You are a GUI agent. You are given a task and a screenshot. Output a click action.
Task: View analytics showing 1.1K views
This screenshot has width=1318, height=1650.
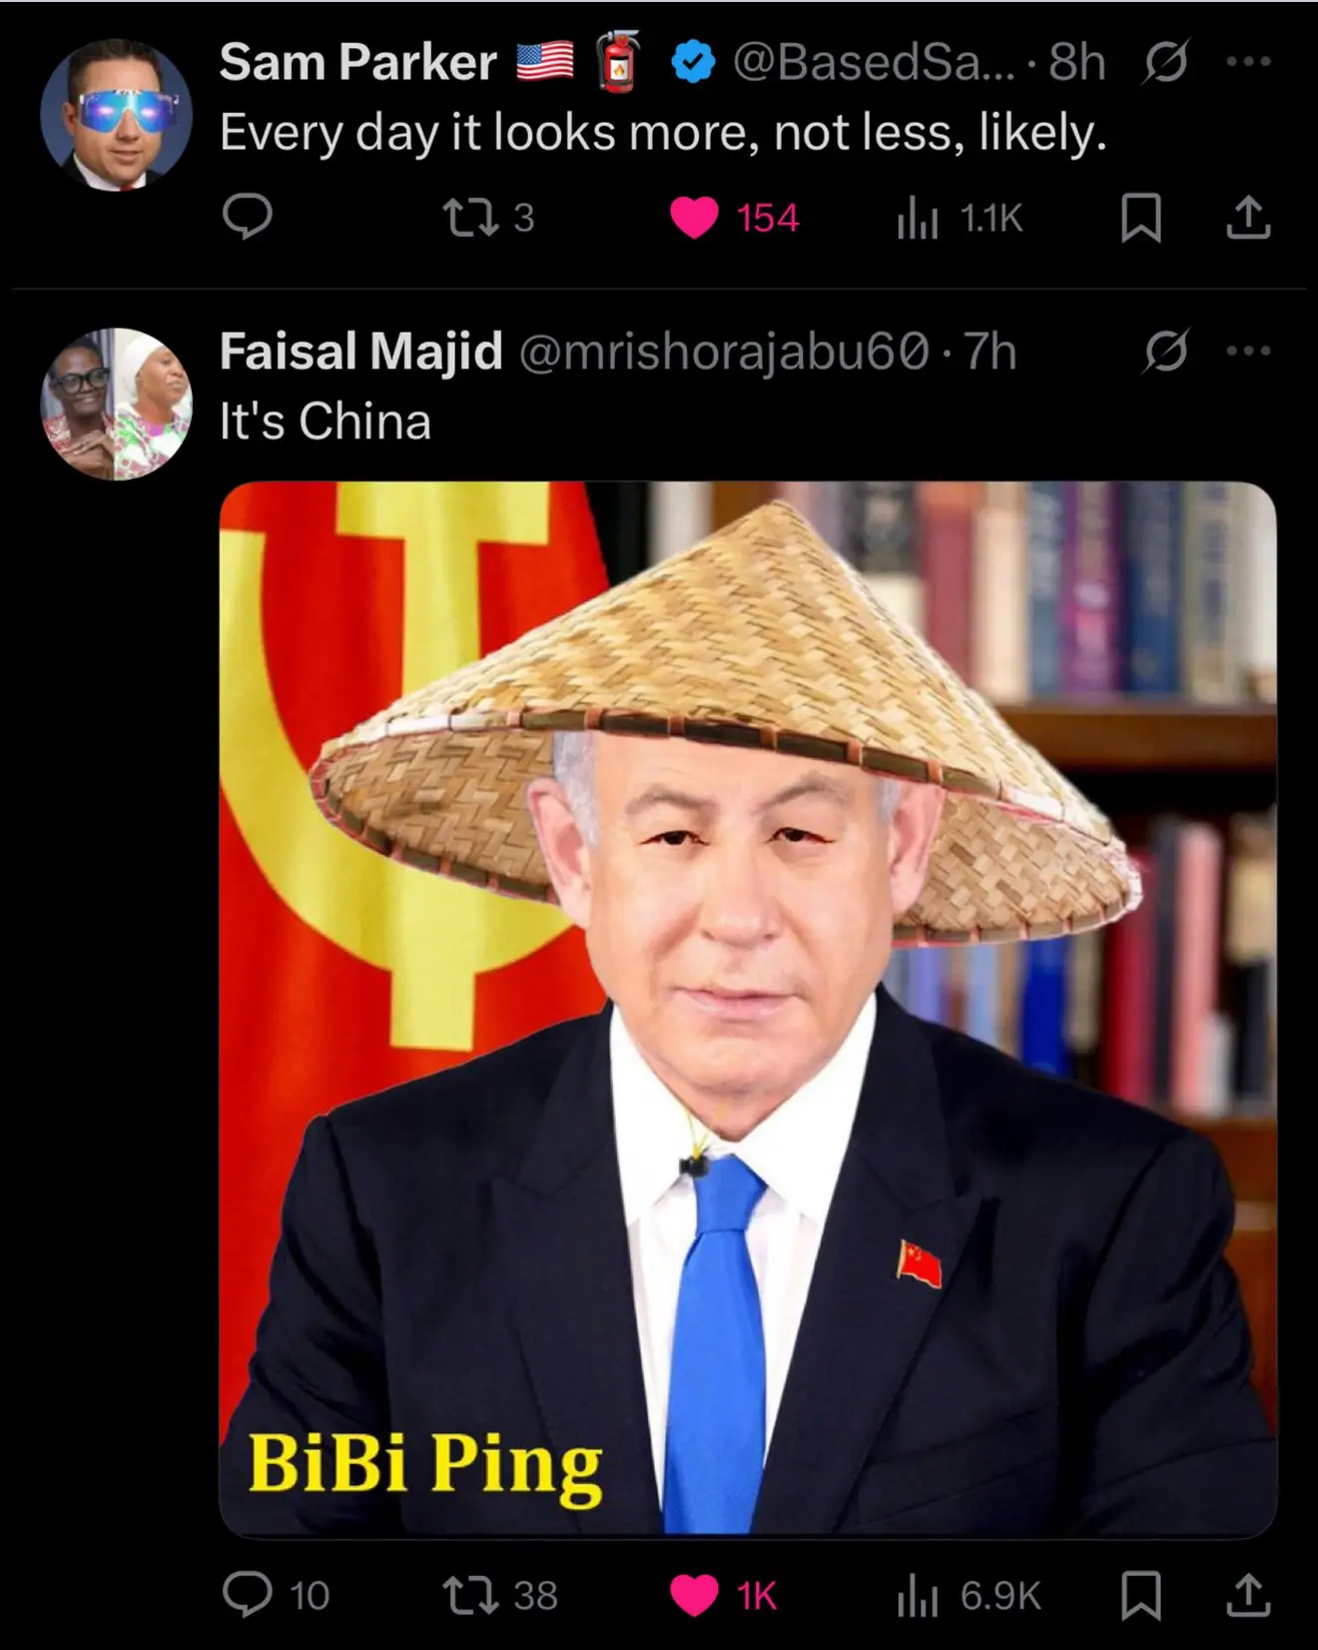tap(959, 217)
